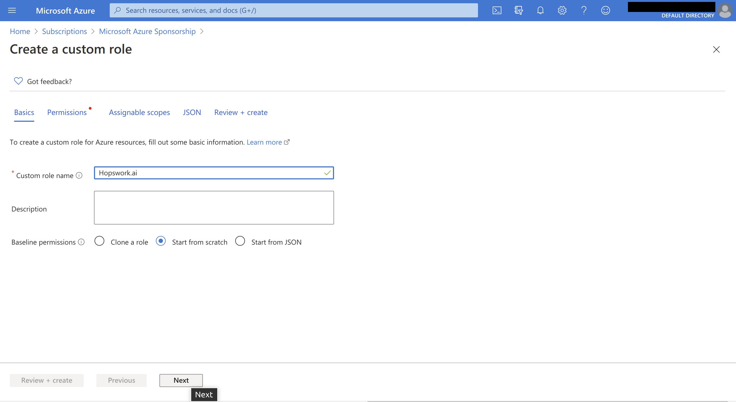736x402 pixels.
Task: Open Directory and subscription filter icon
Action: tap(518, 11)
